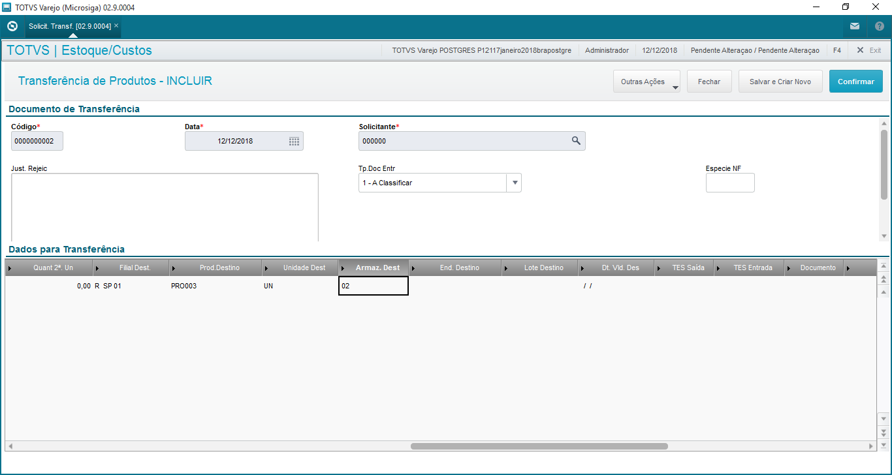Click the TOTVS Varejo POSTGRES environment text
Viewport: 892px width, 475px height.
point(482,50)
